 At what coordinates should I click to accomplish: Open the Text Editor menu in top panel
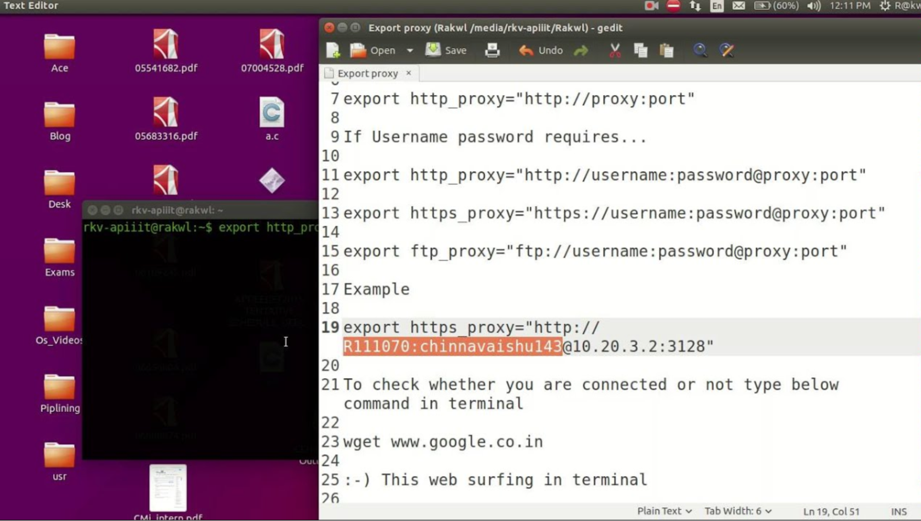coord(30,6)
